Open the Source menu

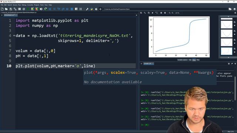(15, 5)
